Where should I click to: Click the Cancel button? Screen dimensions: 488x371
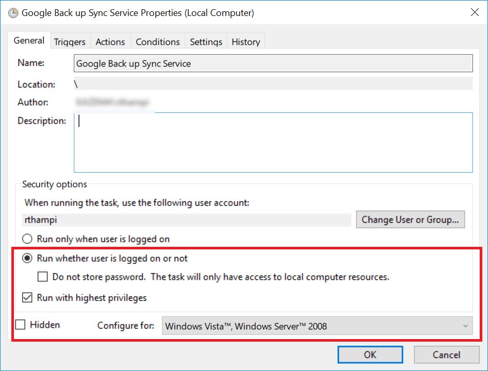pyautogui.click(x=446, y=355)
